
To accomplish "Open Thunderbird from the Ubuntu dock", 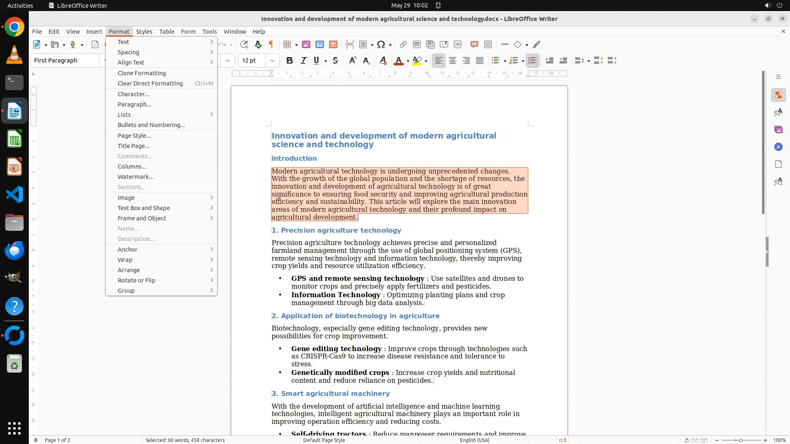I will point(14,250).
